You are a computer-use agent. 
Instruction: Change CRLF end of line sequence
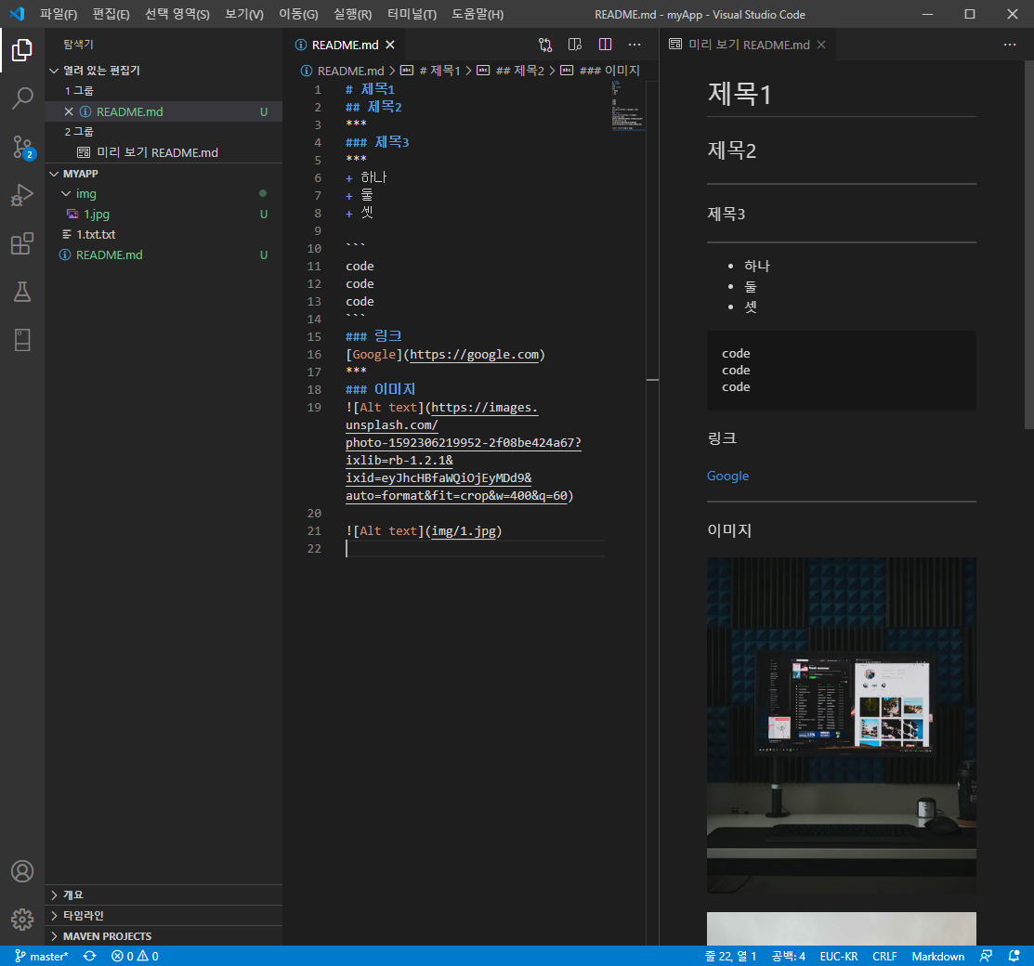pyautogui.click(x=884, y=956)
